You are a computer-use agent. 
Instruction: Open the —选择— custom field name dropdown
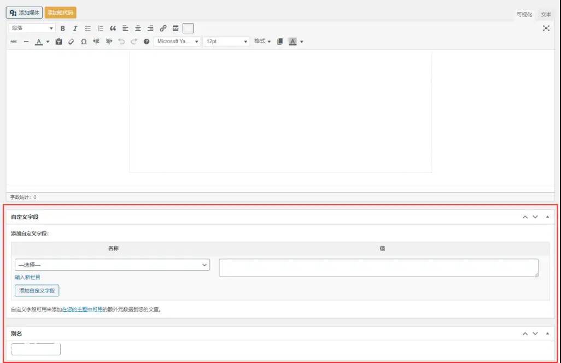pos(112,265)
